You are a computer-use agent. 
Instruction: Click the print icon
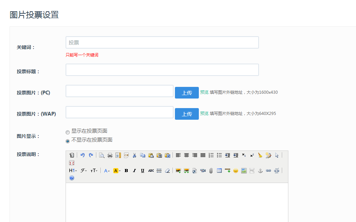[110, 155]
